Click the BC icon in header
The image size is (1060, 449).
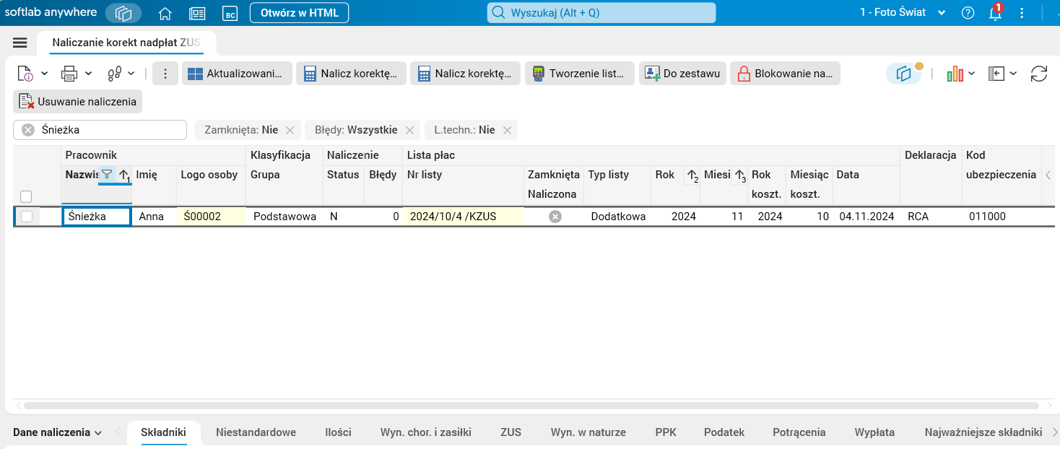point(230,13)
